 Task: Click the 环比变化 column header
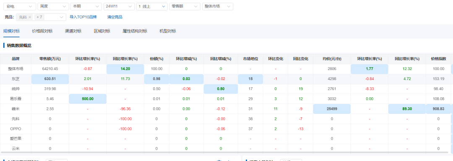click(276, 59)
